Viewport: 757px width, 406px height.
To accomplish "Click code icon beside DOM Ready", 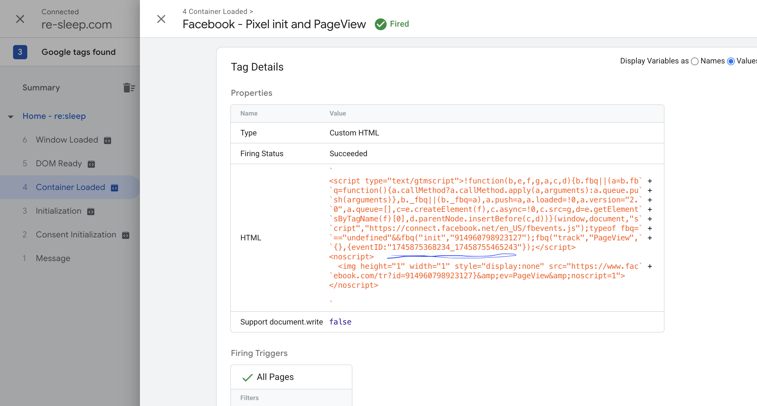I will pyautogui.click(x=91, y=164).
